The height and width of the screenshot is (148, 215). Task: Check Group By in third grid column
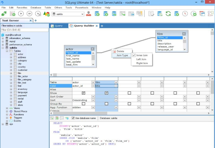(x=129, y=104)
